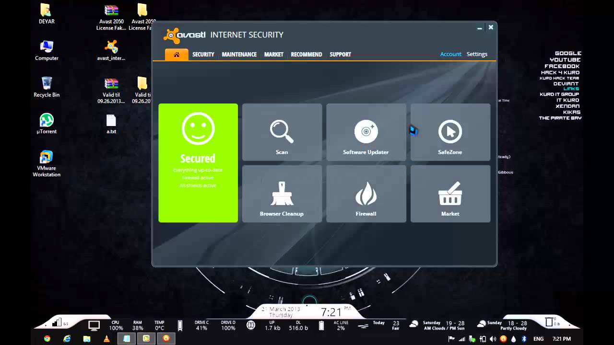Click the CPU 100% widget readout
Screen dimensions: 614x345
116,325
